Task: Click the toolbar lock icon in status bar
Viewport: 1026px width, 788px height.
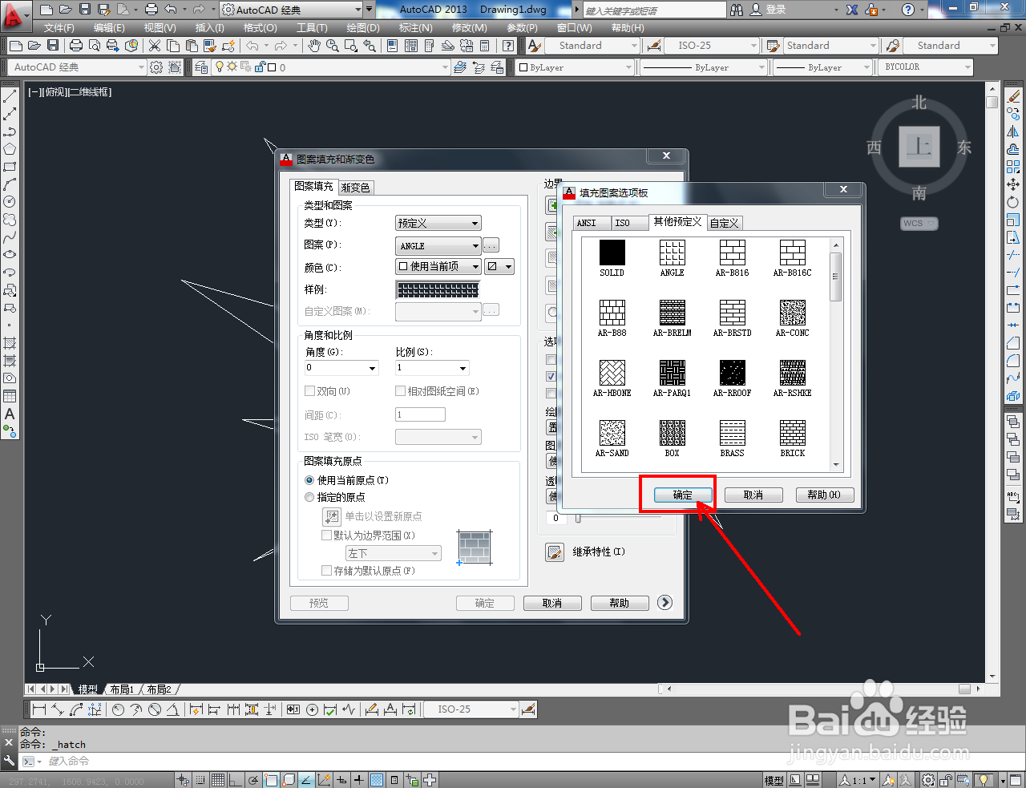Action: point(946,780)
